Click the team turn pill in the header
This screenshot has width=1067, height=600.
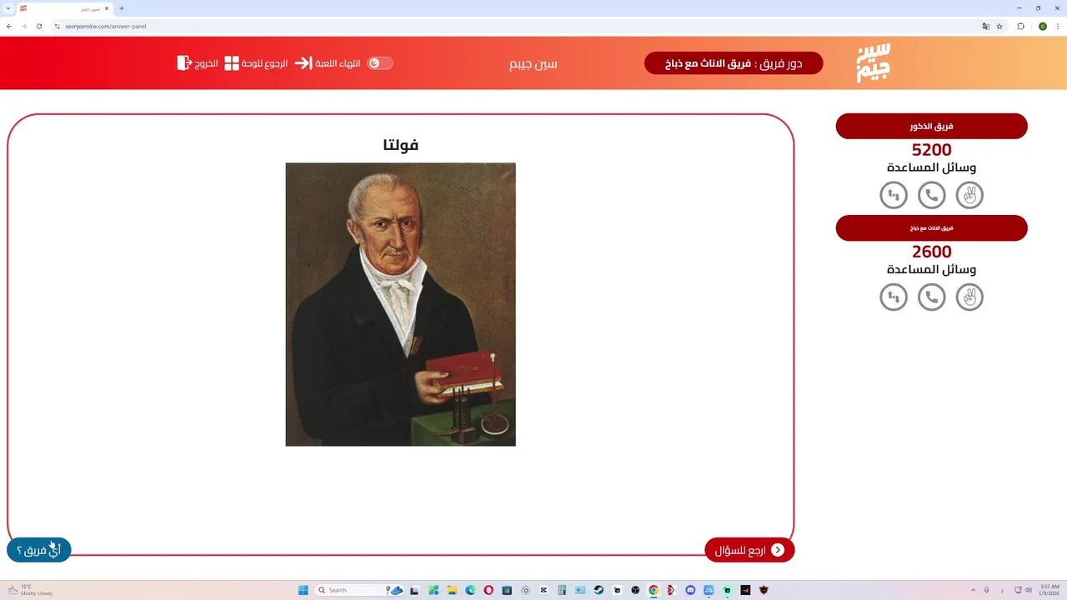click(734, 63)
